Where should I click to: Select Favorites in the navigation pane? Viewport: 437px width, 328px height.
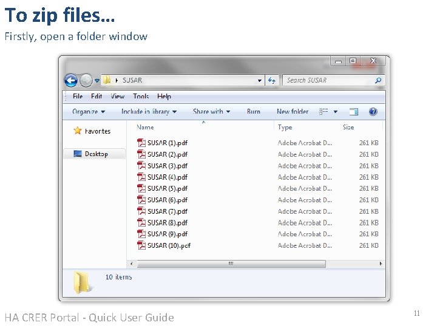pyautogui.click(x=98, y=131)
